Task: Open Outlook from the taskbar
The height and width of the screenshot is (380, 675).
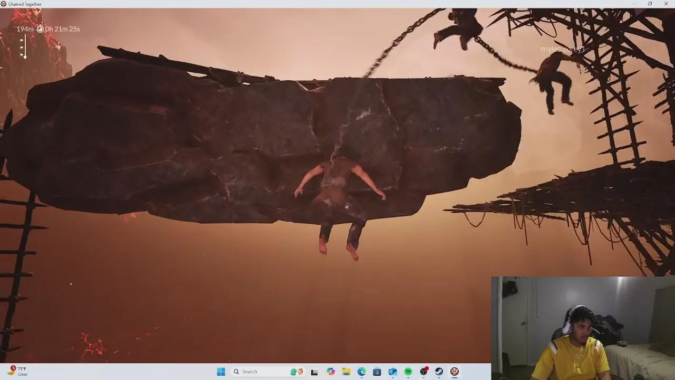Action: click(x=393, y=372)
